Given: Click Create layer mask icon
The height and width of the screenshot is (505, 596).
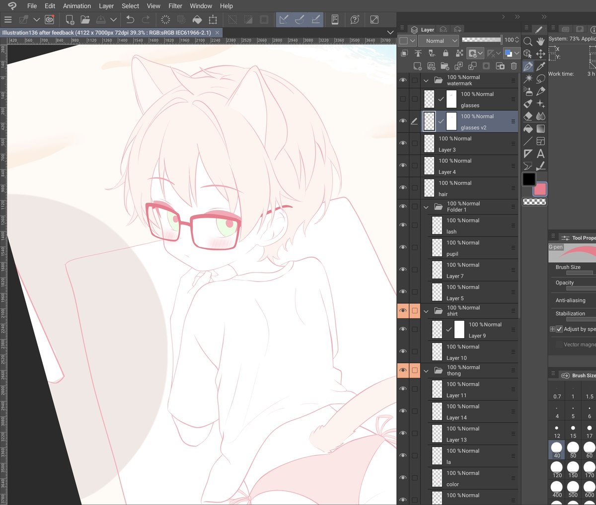Looking at the screenshot, I should pos(486,66).
